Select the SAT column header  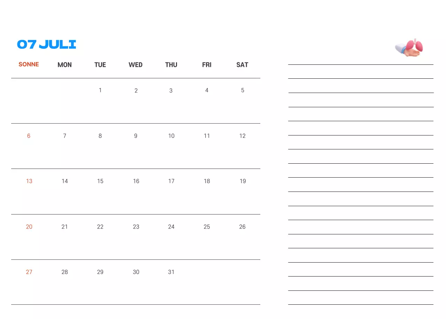242,65
